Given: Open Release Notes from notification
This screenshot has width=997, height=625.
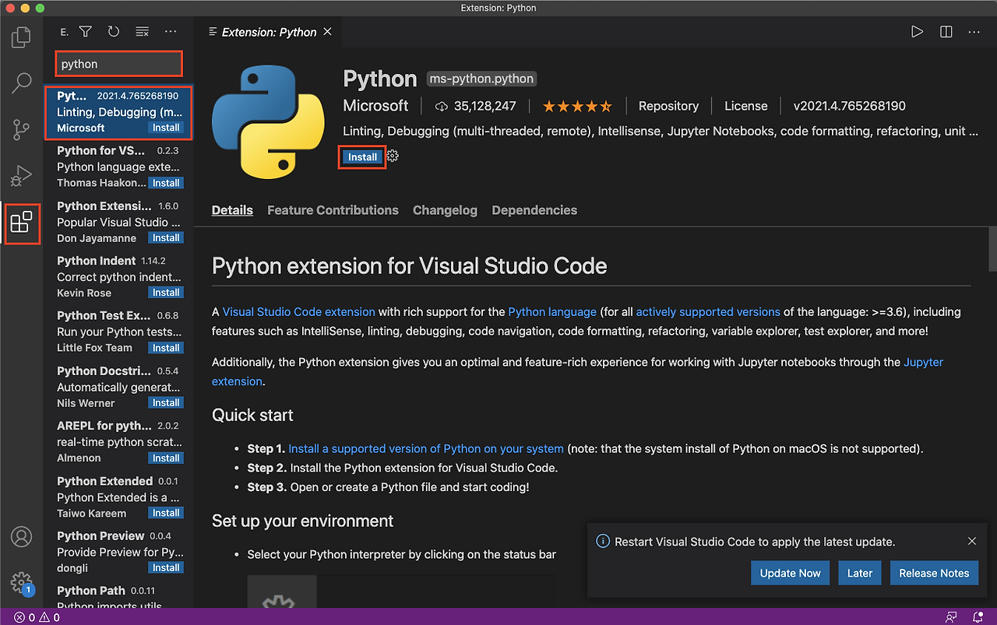Looking at the screenshot, I should (934, 573).
